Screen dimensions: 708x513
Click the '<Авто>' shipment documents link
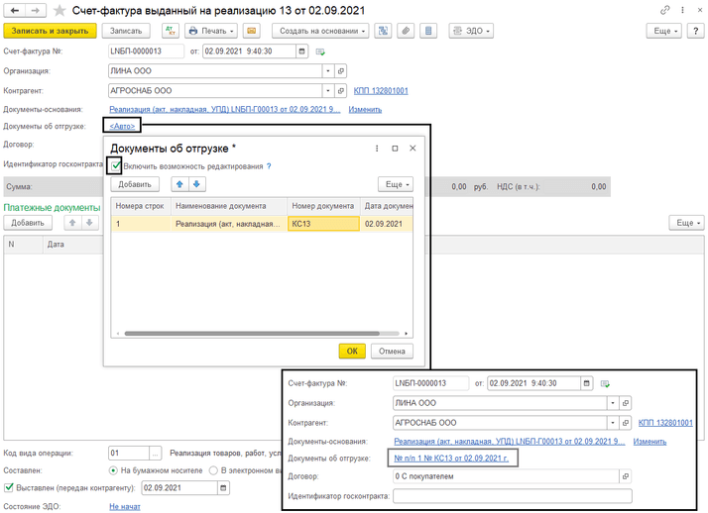coord(124,126)
